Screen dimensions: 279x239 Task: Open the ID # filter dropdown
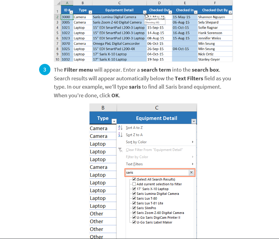pos(71,12)
